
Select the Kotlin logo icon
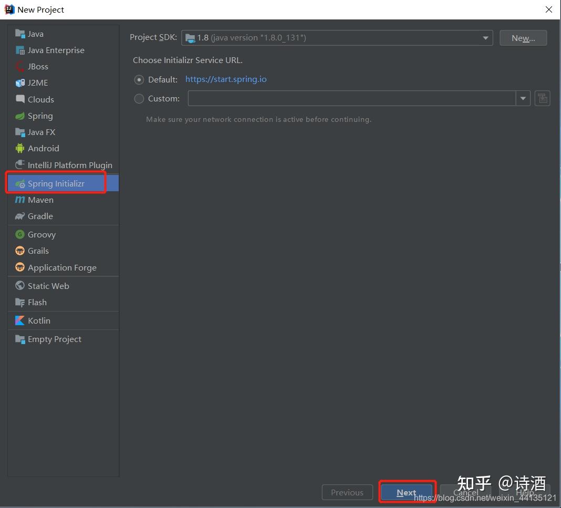20,320
